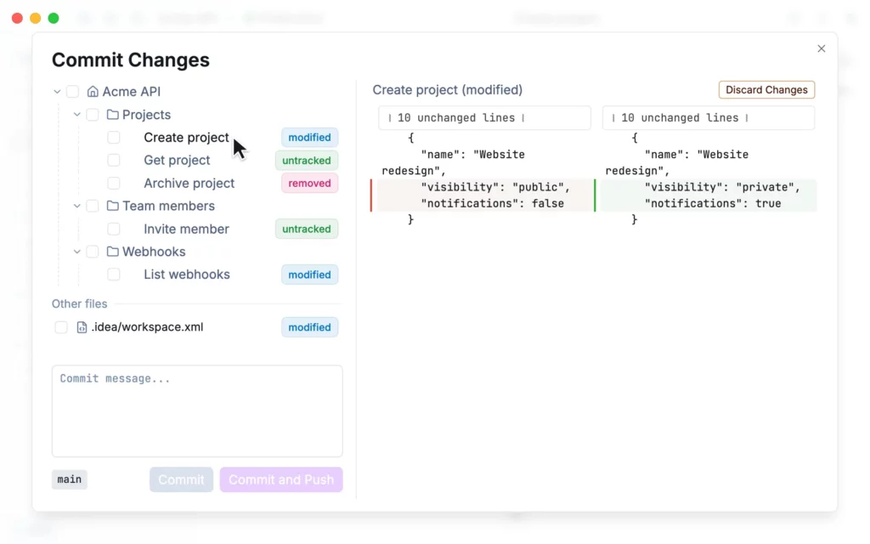Click the workspace.xml file icon
The width and height of the screenshot is (870, 544).
click(x=82, y=327)
